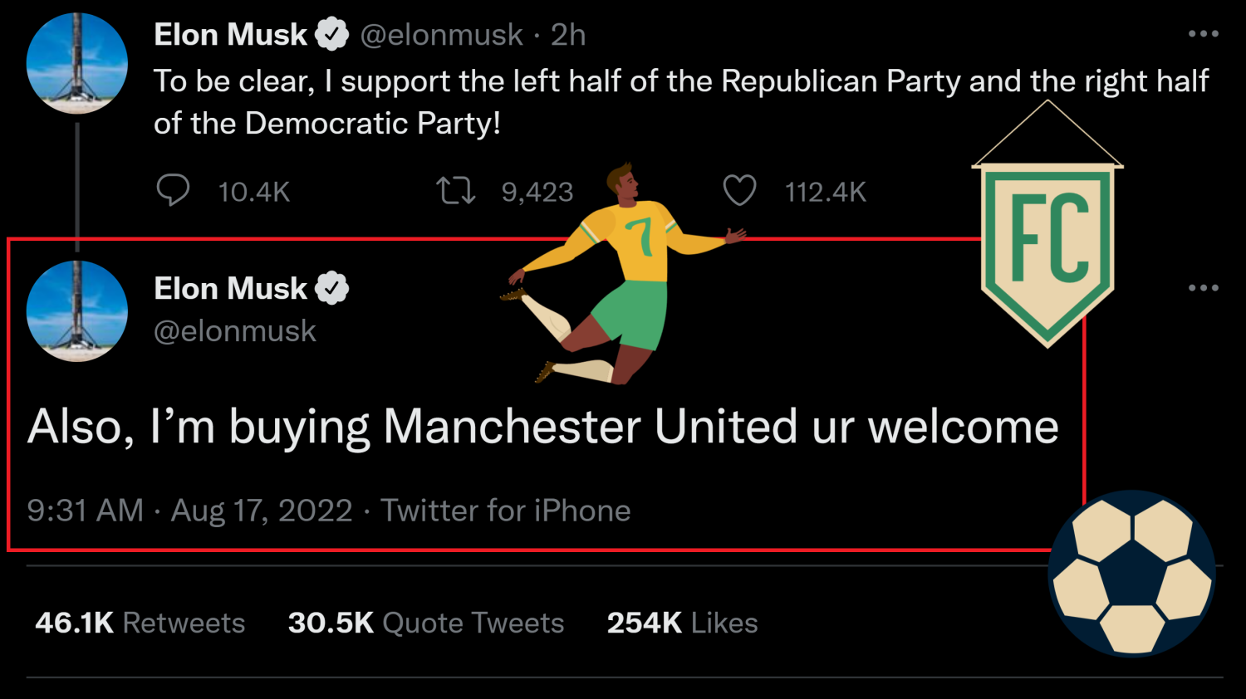Viewport: 1246px width, 699px height.
Task: View the 30.5K Quote Tweets
Action: coord(425,623)
